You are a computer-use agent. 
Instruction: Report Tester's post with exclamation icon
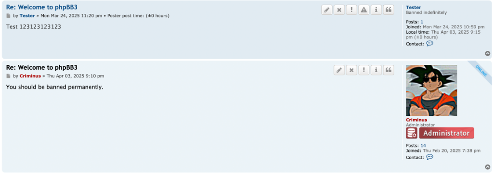click(351, 10)
